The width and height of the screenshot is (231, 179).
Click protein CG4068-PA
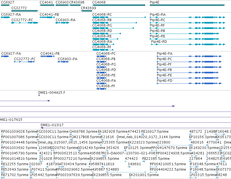pyautogui.click(x=101, y=84)
